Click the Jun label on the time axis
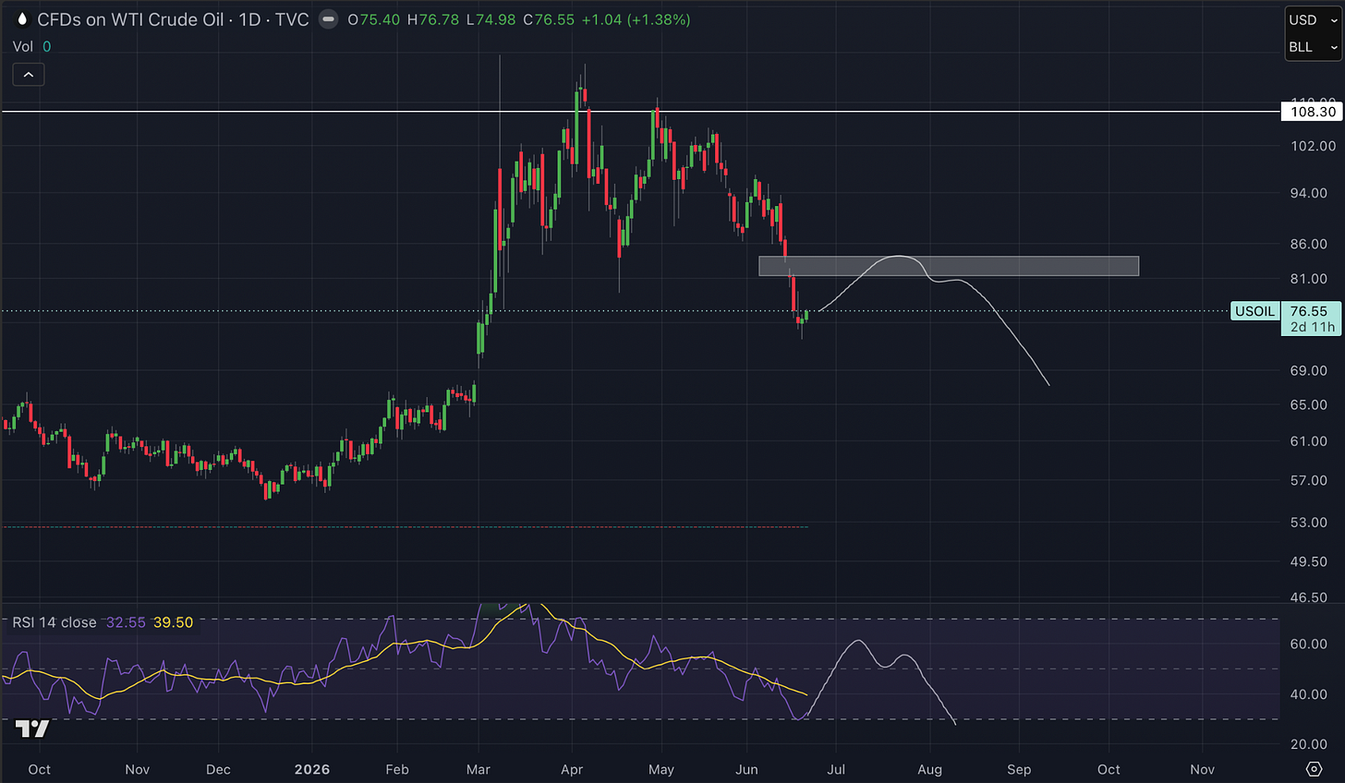 pyautogui.click(x=746, y=769)
